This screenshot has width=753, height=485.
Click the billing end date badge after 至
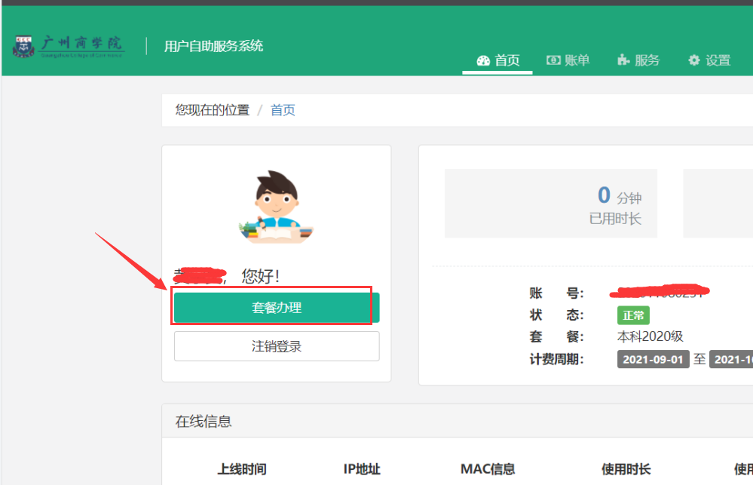[731, 359]
